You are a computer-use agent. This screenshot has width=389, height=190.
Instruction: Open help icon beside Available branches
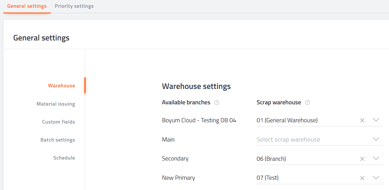coord(217,102)
